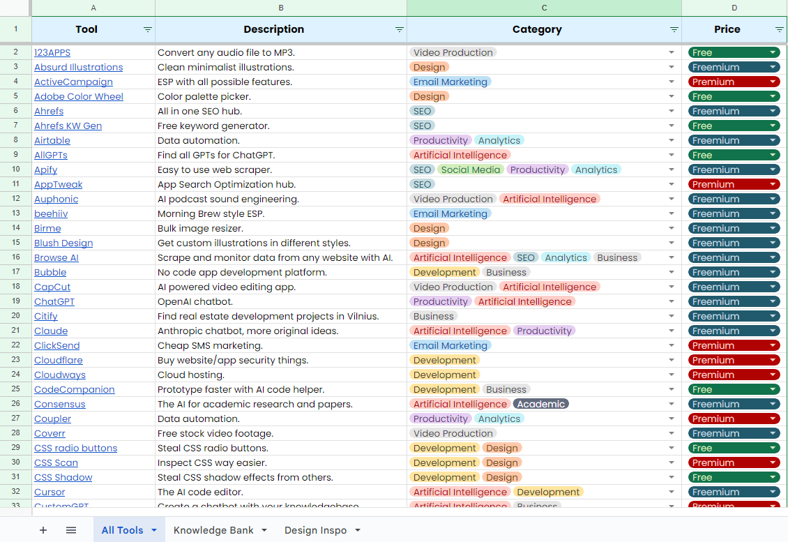
Task: Open the Adobe Color Wheel link
Action: pos(78,96)
